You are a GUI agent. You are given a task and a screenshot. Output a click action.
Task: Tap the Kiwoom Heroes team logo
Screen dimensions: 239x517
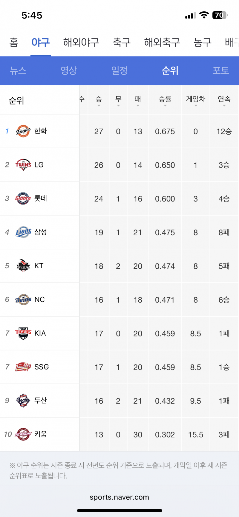click(x=23, y=434)
